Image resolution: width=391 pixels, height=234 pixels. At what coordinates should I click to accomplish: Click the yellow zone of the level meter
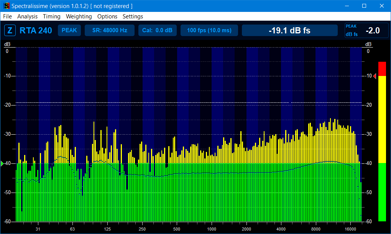[382, 120]
